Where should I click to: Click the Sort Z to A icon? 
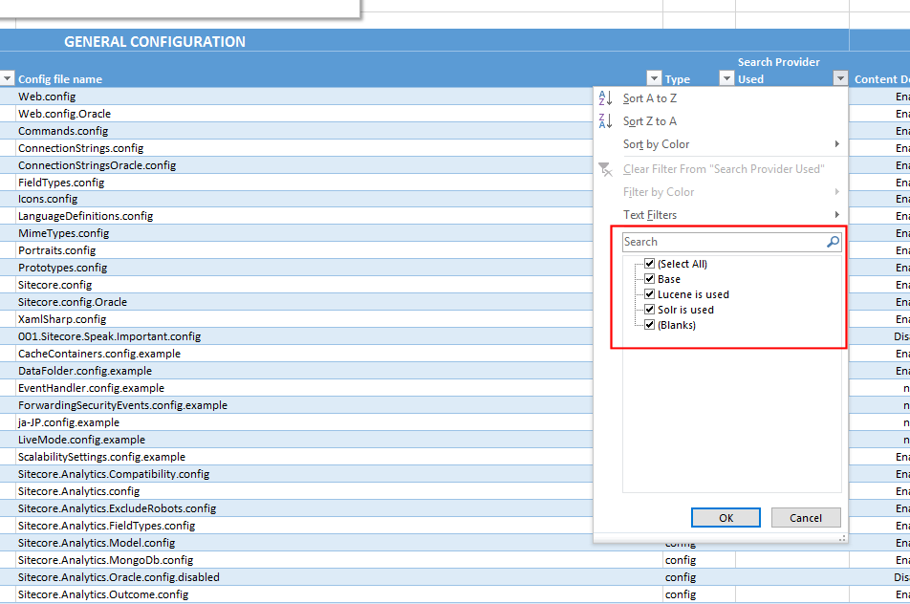point(606,120)
